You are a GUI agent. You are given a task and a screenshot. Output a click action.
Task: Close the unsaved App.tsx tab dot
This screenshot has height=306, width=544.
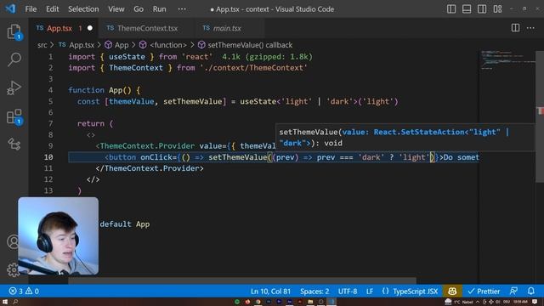pos(90,28)
